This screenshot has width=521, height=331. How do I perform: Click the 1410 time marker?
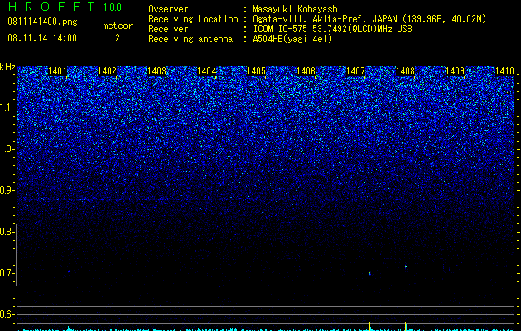pos(504,71)
